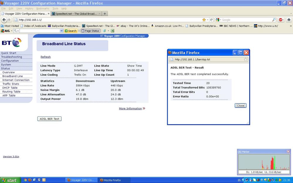Open Configuration in the sidebar
Screen dimensions: 293x183
[x=10, y=61]
